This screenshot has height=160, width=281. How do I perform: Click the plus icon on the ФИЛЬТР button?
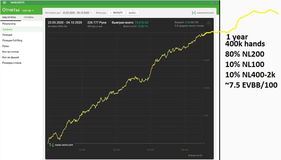(x=111, y=13)
